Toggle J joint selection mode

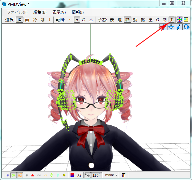point(49,20)
